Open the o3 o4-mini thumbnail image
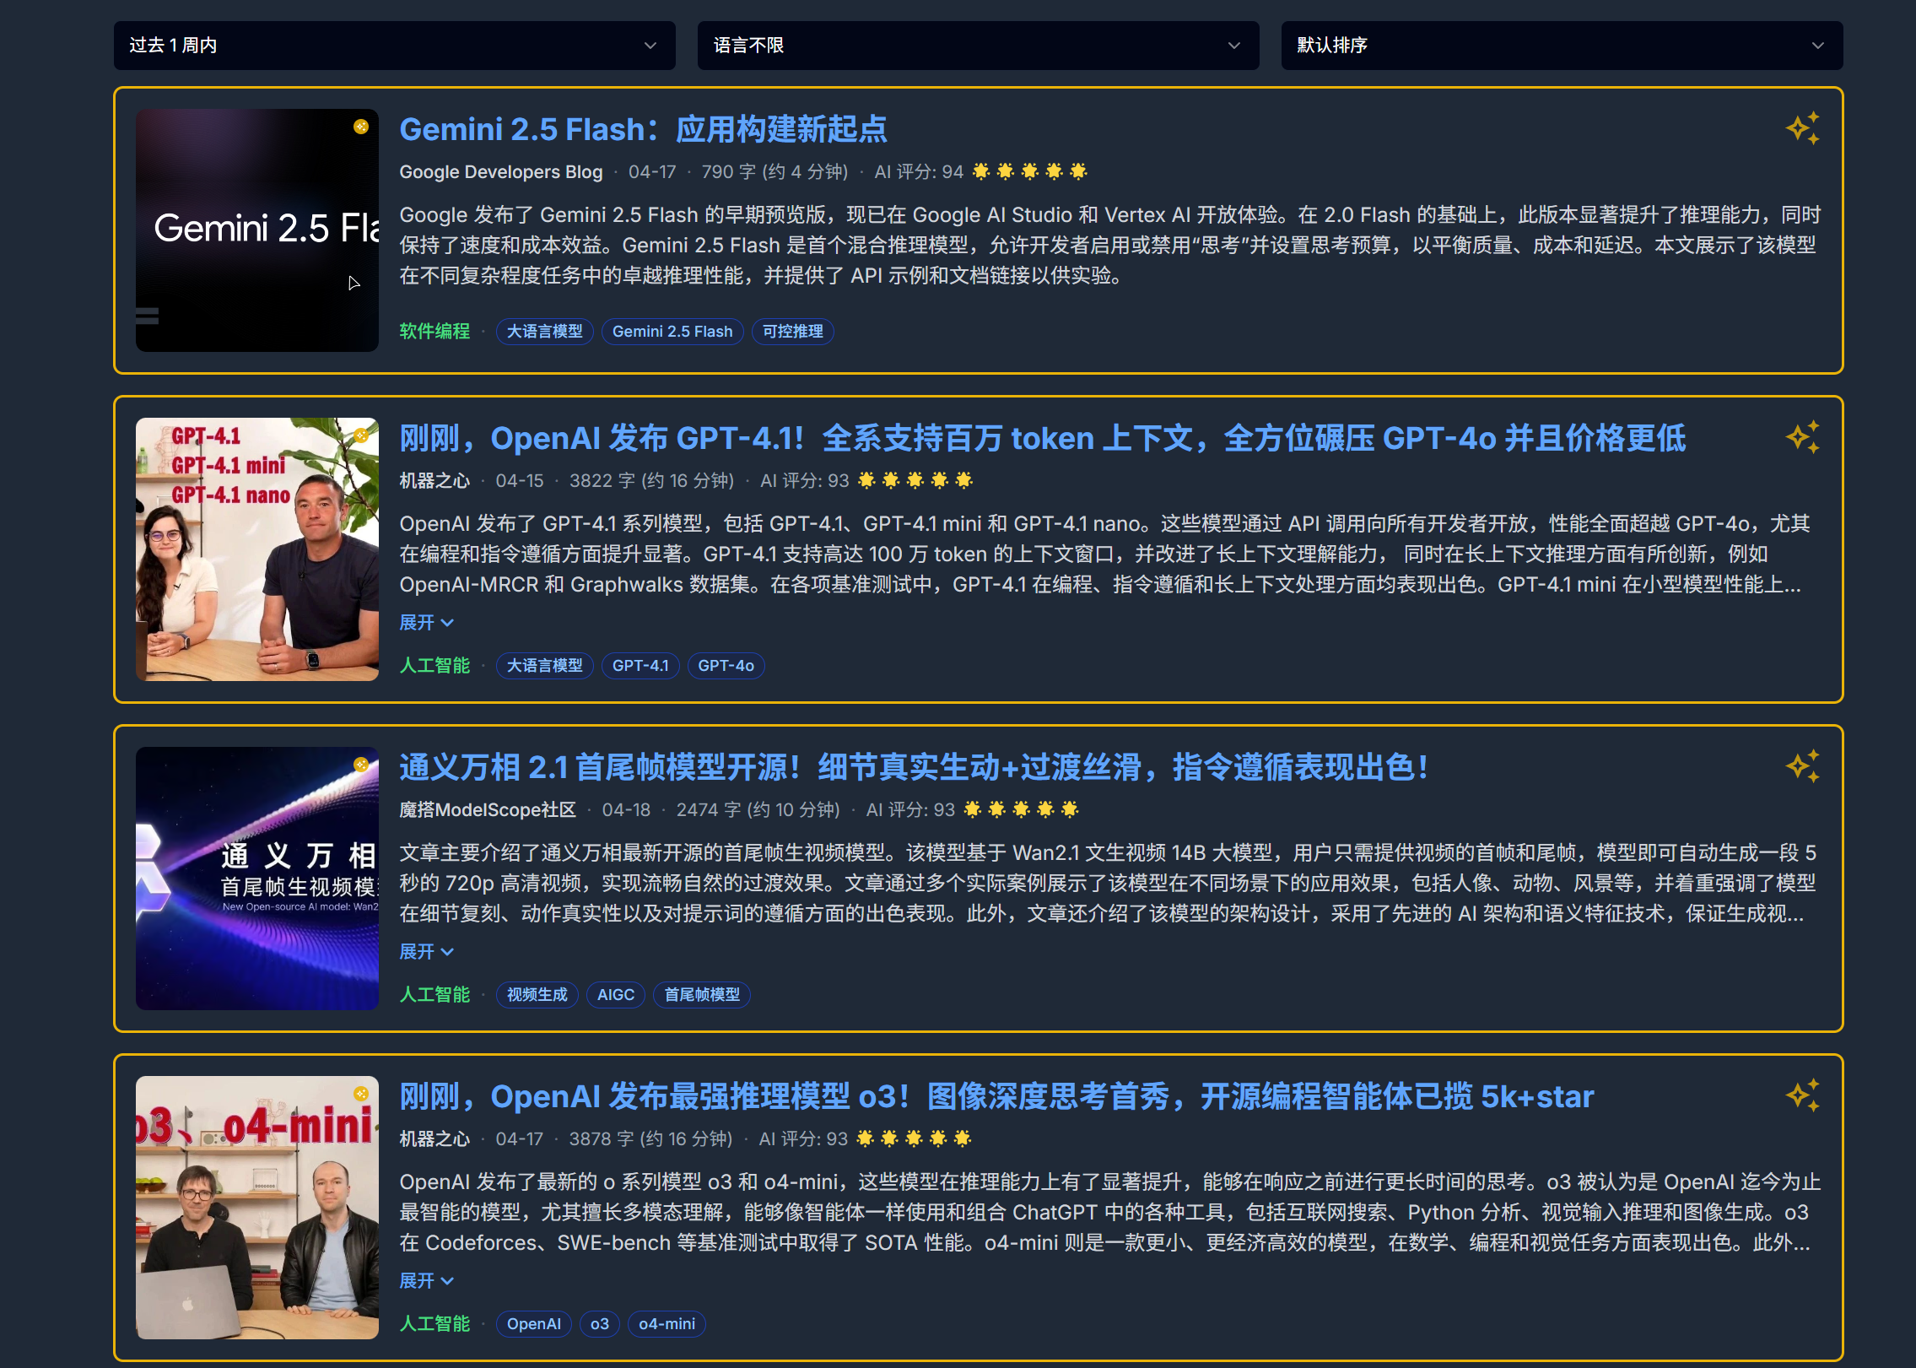The height and width of the screenshot is (1368, 1916). (257, 1208)
